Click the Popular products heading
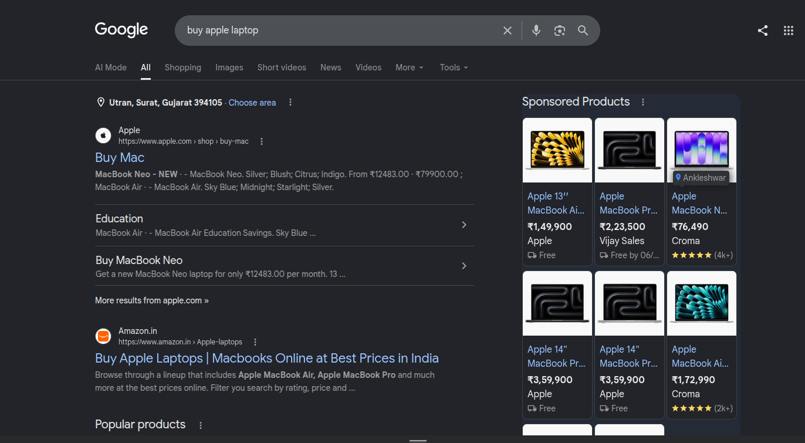Viewport: 805px width, 443px height. click(140, 424)
